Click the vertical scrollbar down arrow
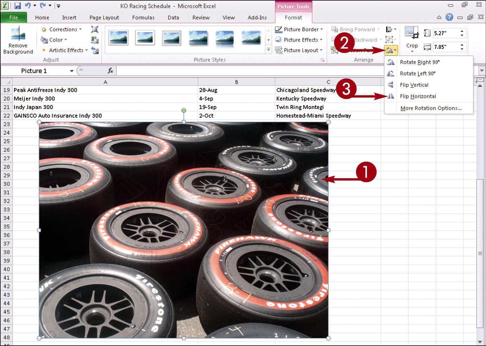 coord(480,342)
